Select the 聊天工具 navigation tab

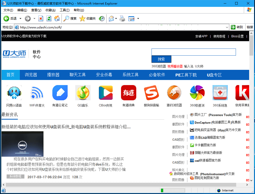pyautogui.click(x=78, y=75)
